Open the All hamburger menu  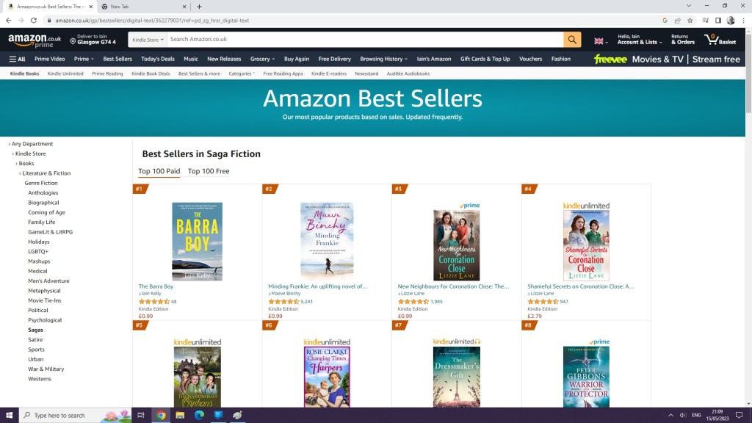point(17,59)
